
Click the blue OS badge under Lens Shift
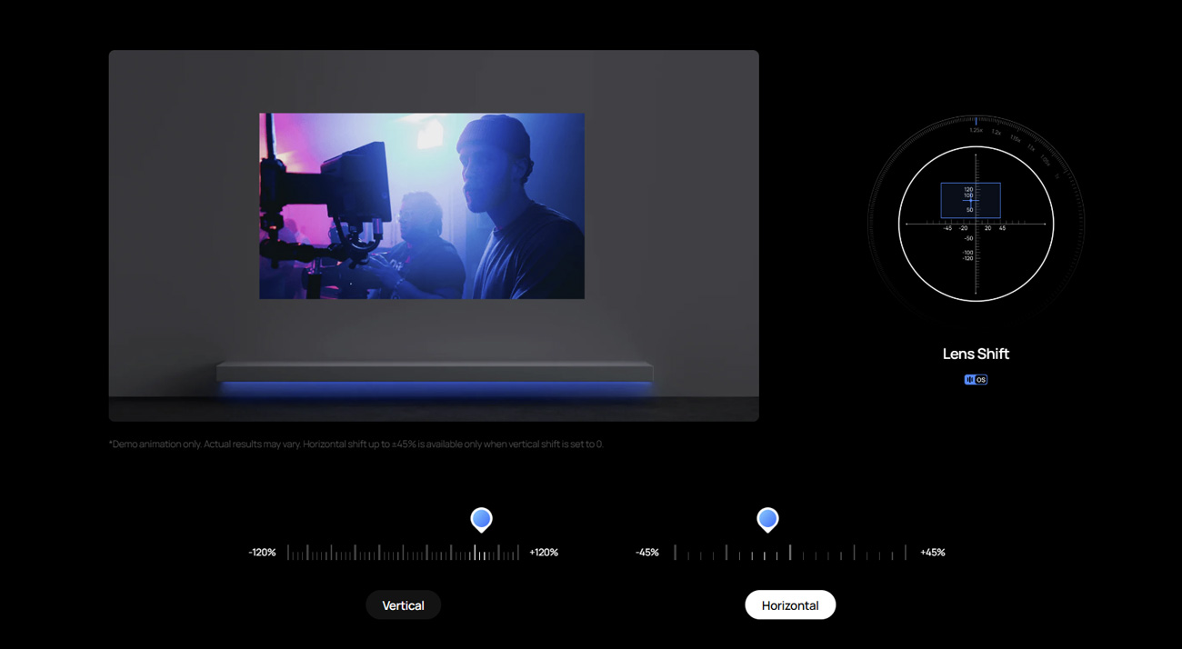tap(976, 380)
